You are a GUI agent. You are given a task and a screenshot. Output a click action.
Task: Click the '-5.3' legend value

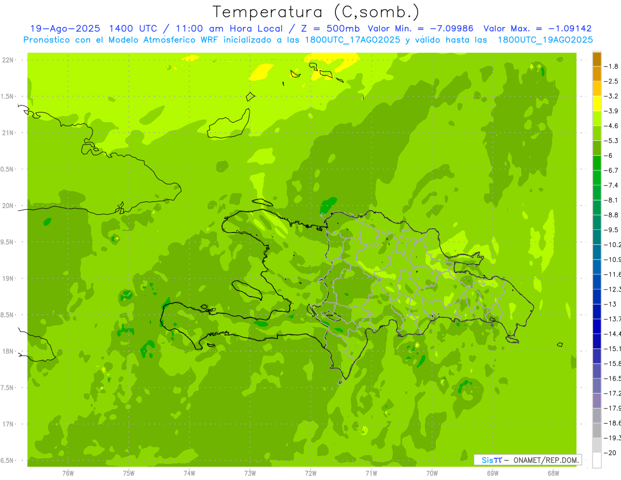click(612, 141)
